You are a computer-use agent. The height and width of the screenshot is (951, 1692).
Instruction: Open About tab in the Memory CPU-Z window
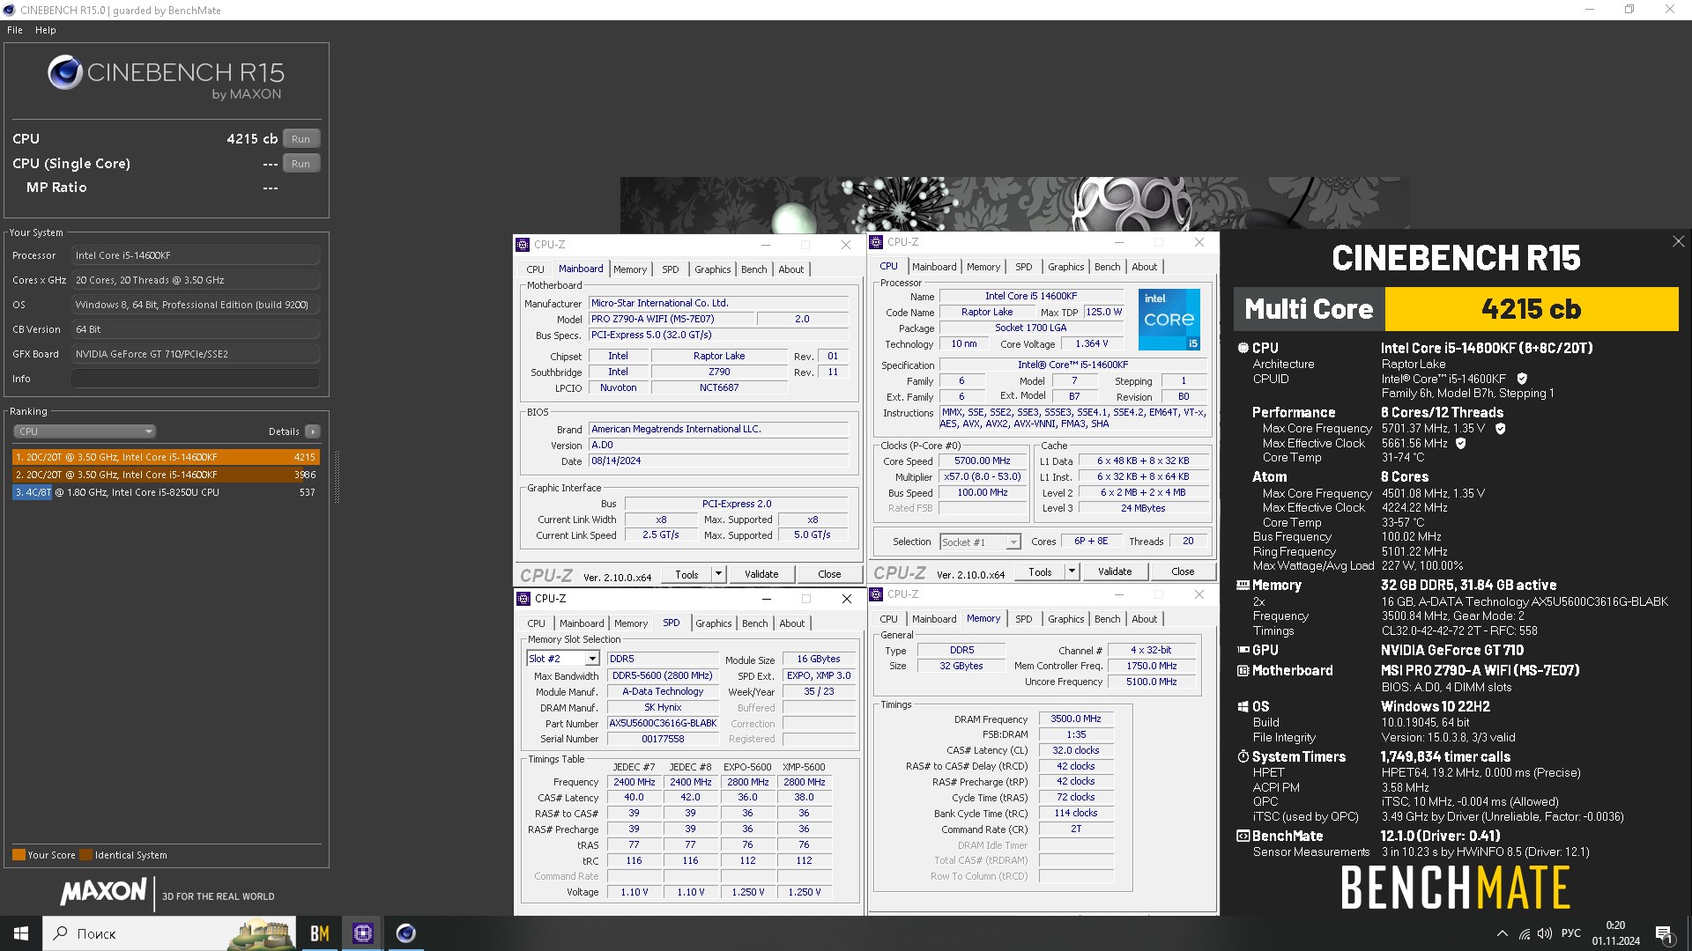click(1144, 619)
